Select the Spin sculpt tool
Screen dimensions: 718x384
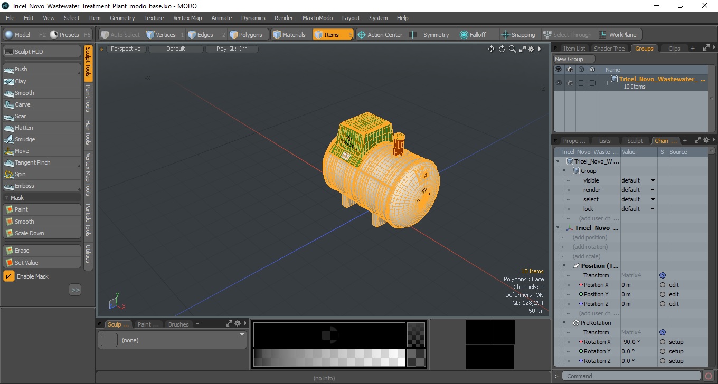pyautogui.click(x=42, y=174)
